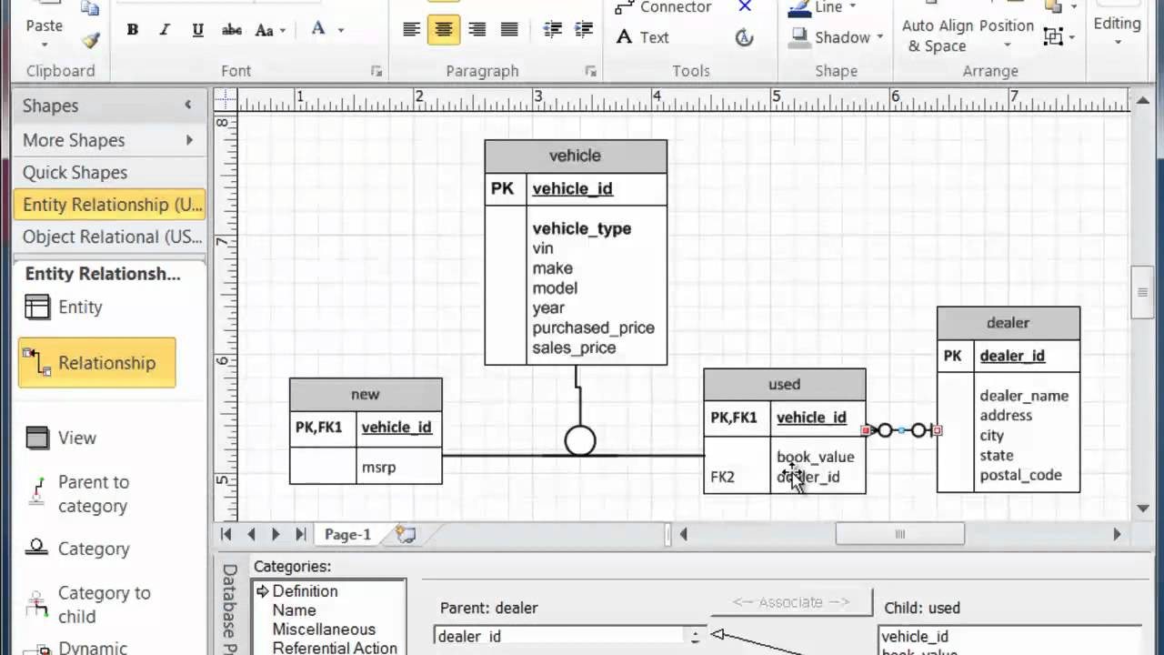Click the category circle symbol under vehicle
This screenshot has width=1164, height=655.
580,441
